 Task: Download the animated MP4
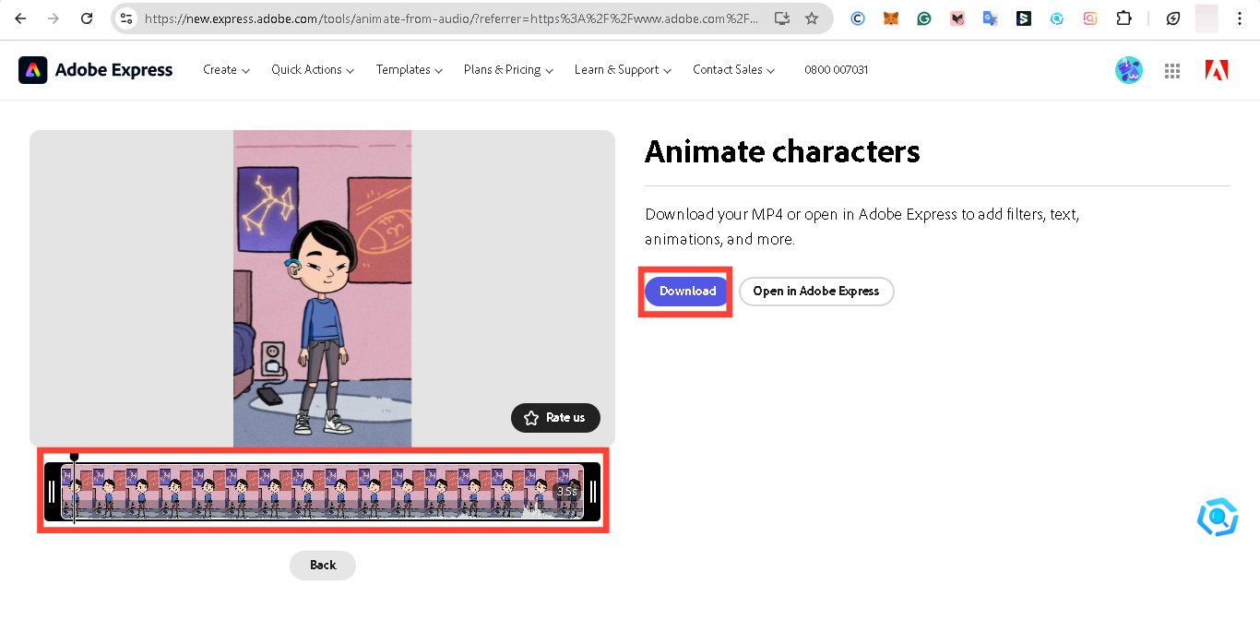coord(687,292)
